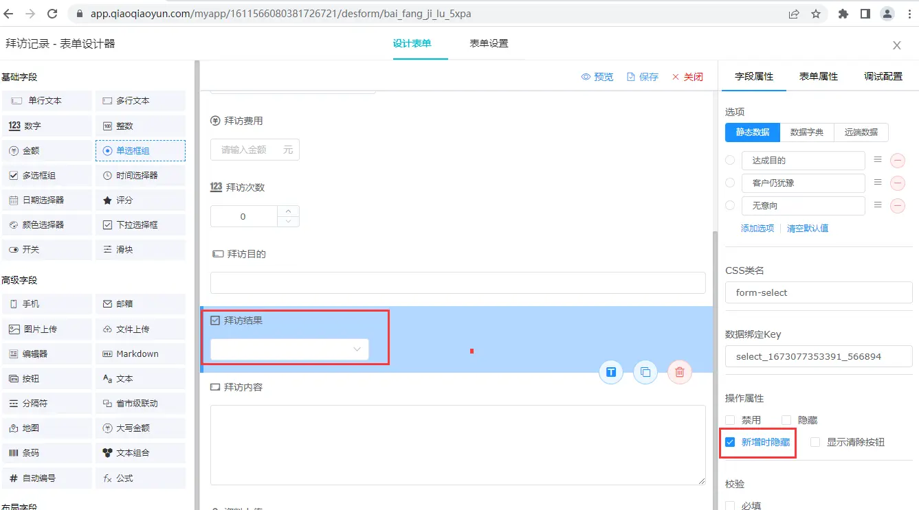Open the 表单属性 tab

tap(819, 76)
